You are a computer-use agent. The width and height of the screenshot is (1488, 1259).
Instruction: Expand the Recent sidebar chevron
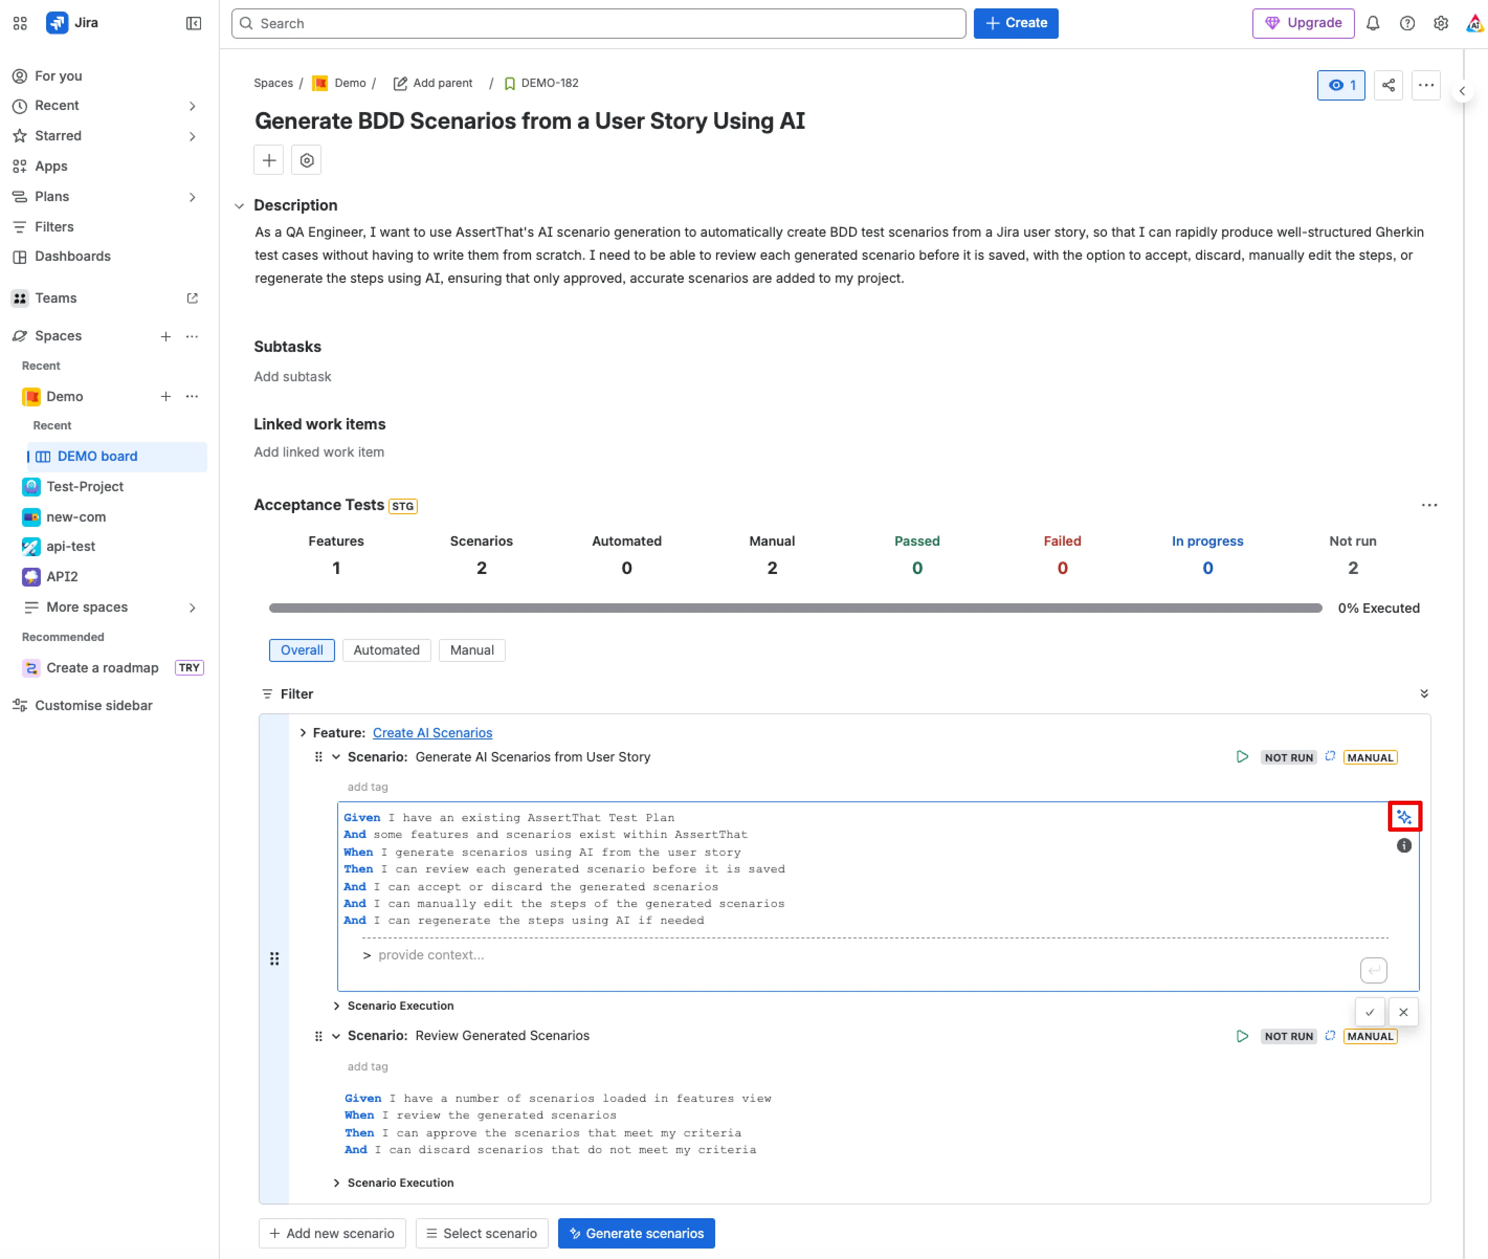(192, 106)
